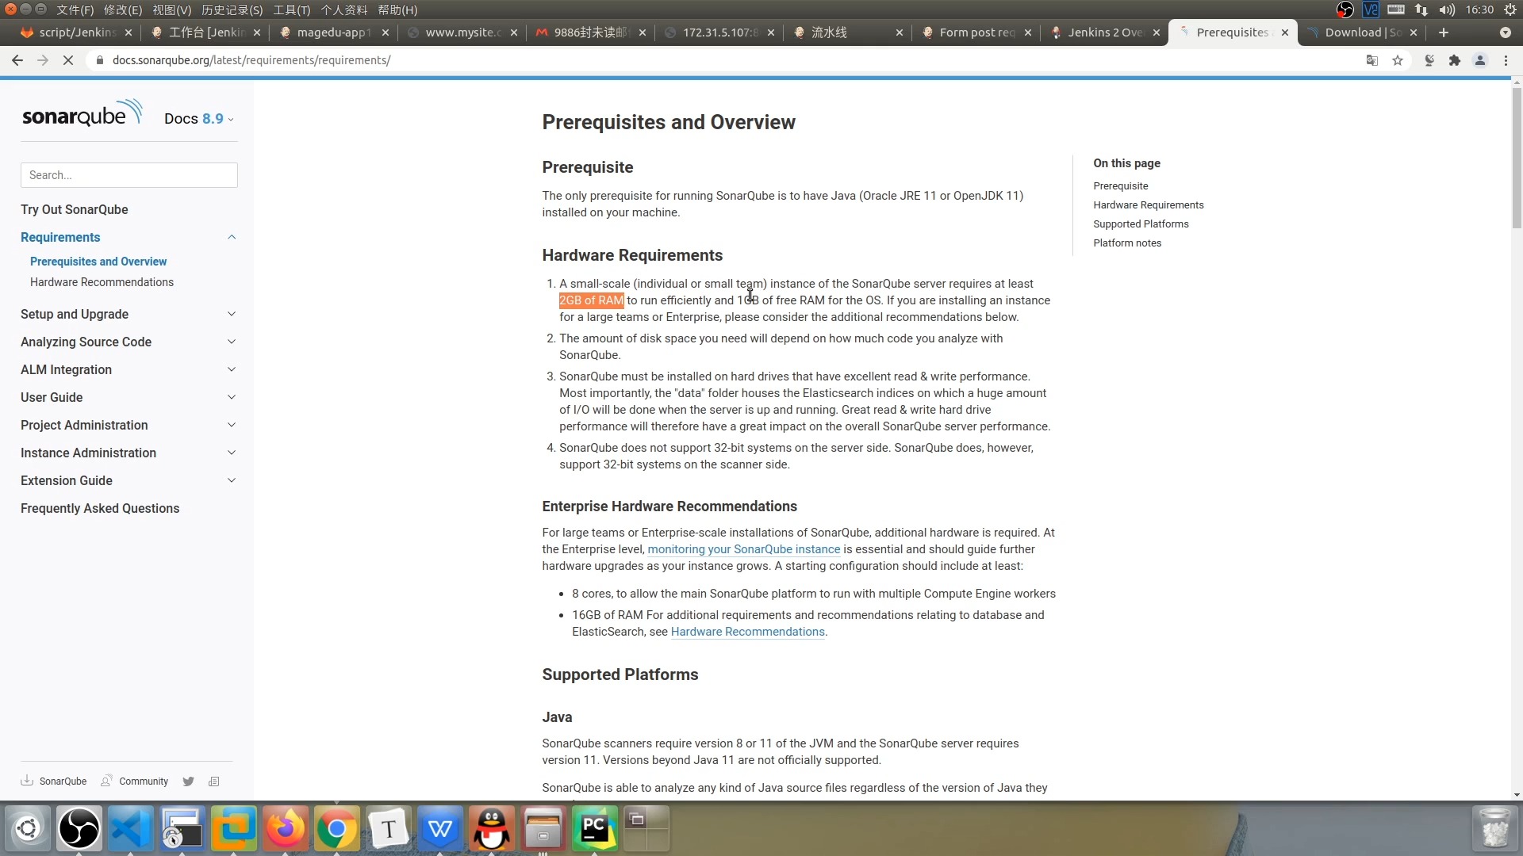Open volume control in system tray
Image resolution: width=1523 pixels, height=856 pixels.
[x=1448, y=10]
